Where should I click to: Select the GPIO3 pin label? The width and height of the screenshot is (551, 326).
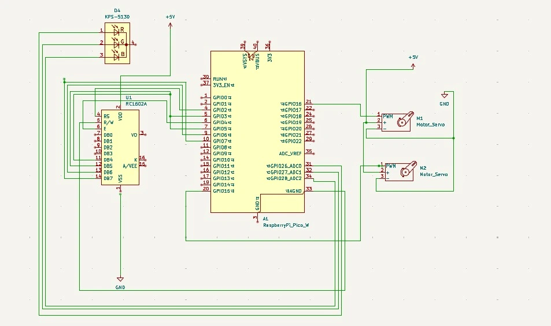click(222, 116)
